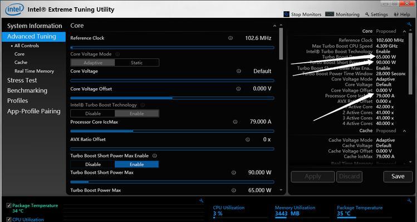The image size is (417, 222).
Task: Select Adaptive core voltage mode
Action: (x=92, y=63)
